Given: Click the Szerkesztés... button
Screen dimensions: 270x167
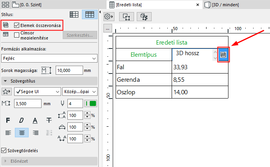Looking at the screenshot, I should point(80,35).
